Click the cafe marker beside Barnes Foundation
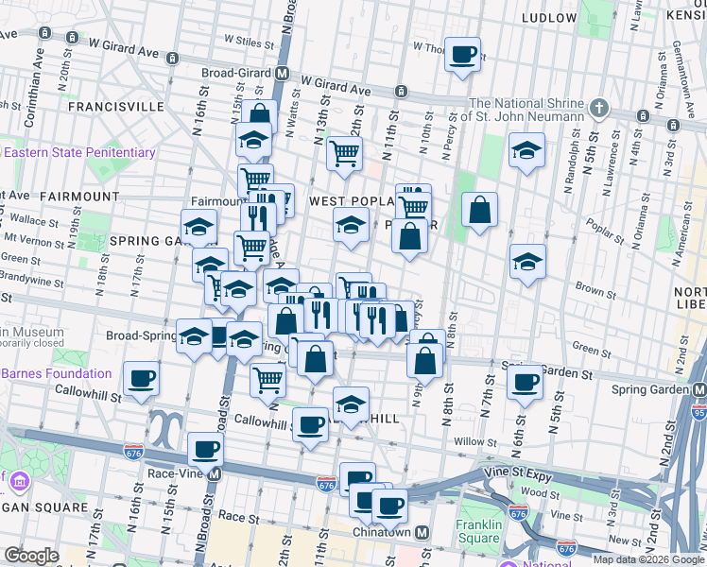This screenshot has height=567, width=707. (x=141, y=383)
